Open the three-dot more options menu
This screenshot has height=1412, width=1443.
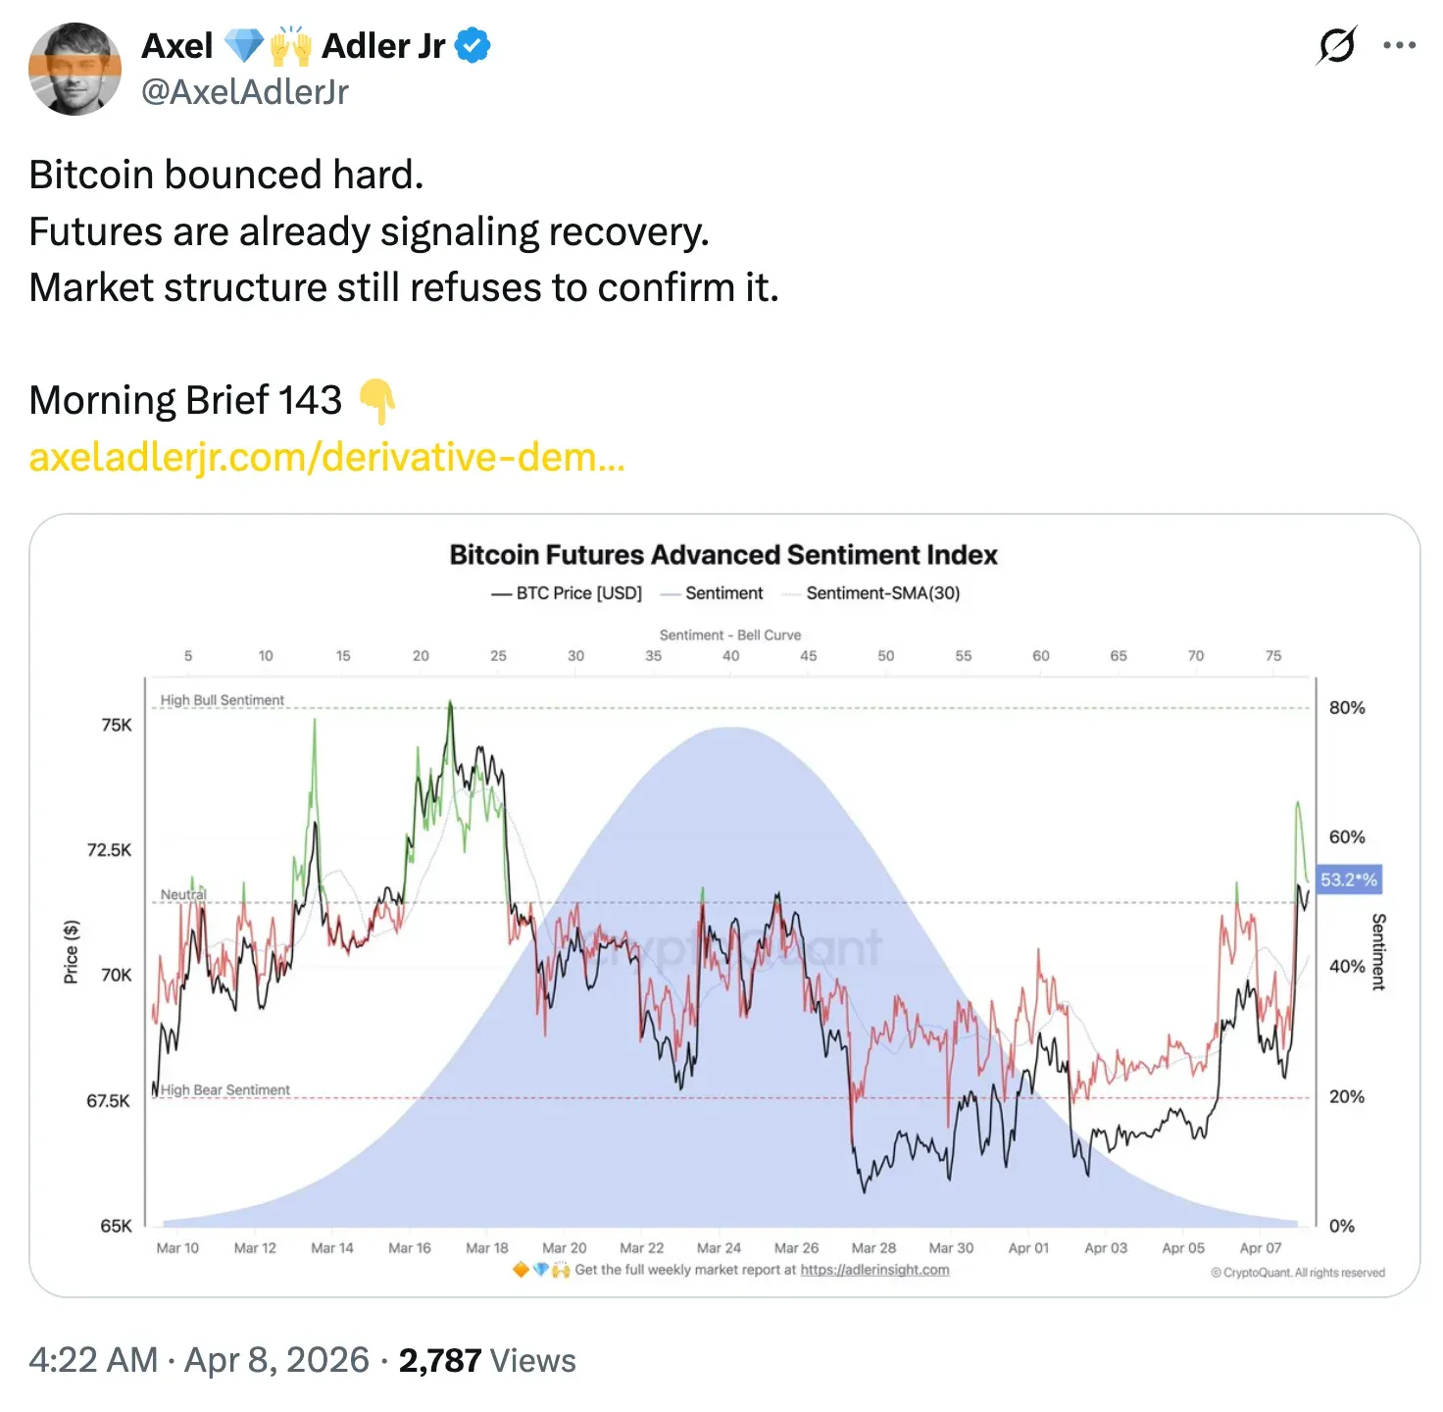pyautogui.click(x=1399, y=45)
